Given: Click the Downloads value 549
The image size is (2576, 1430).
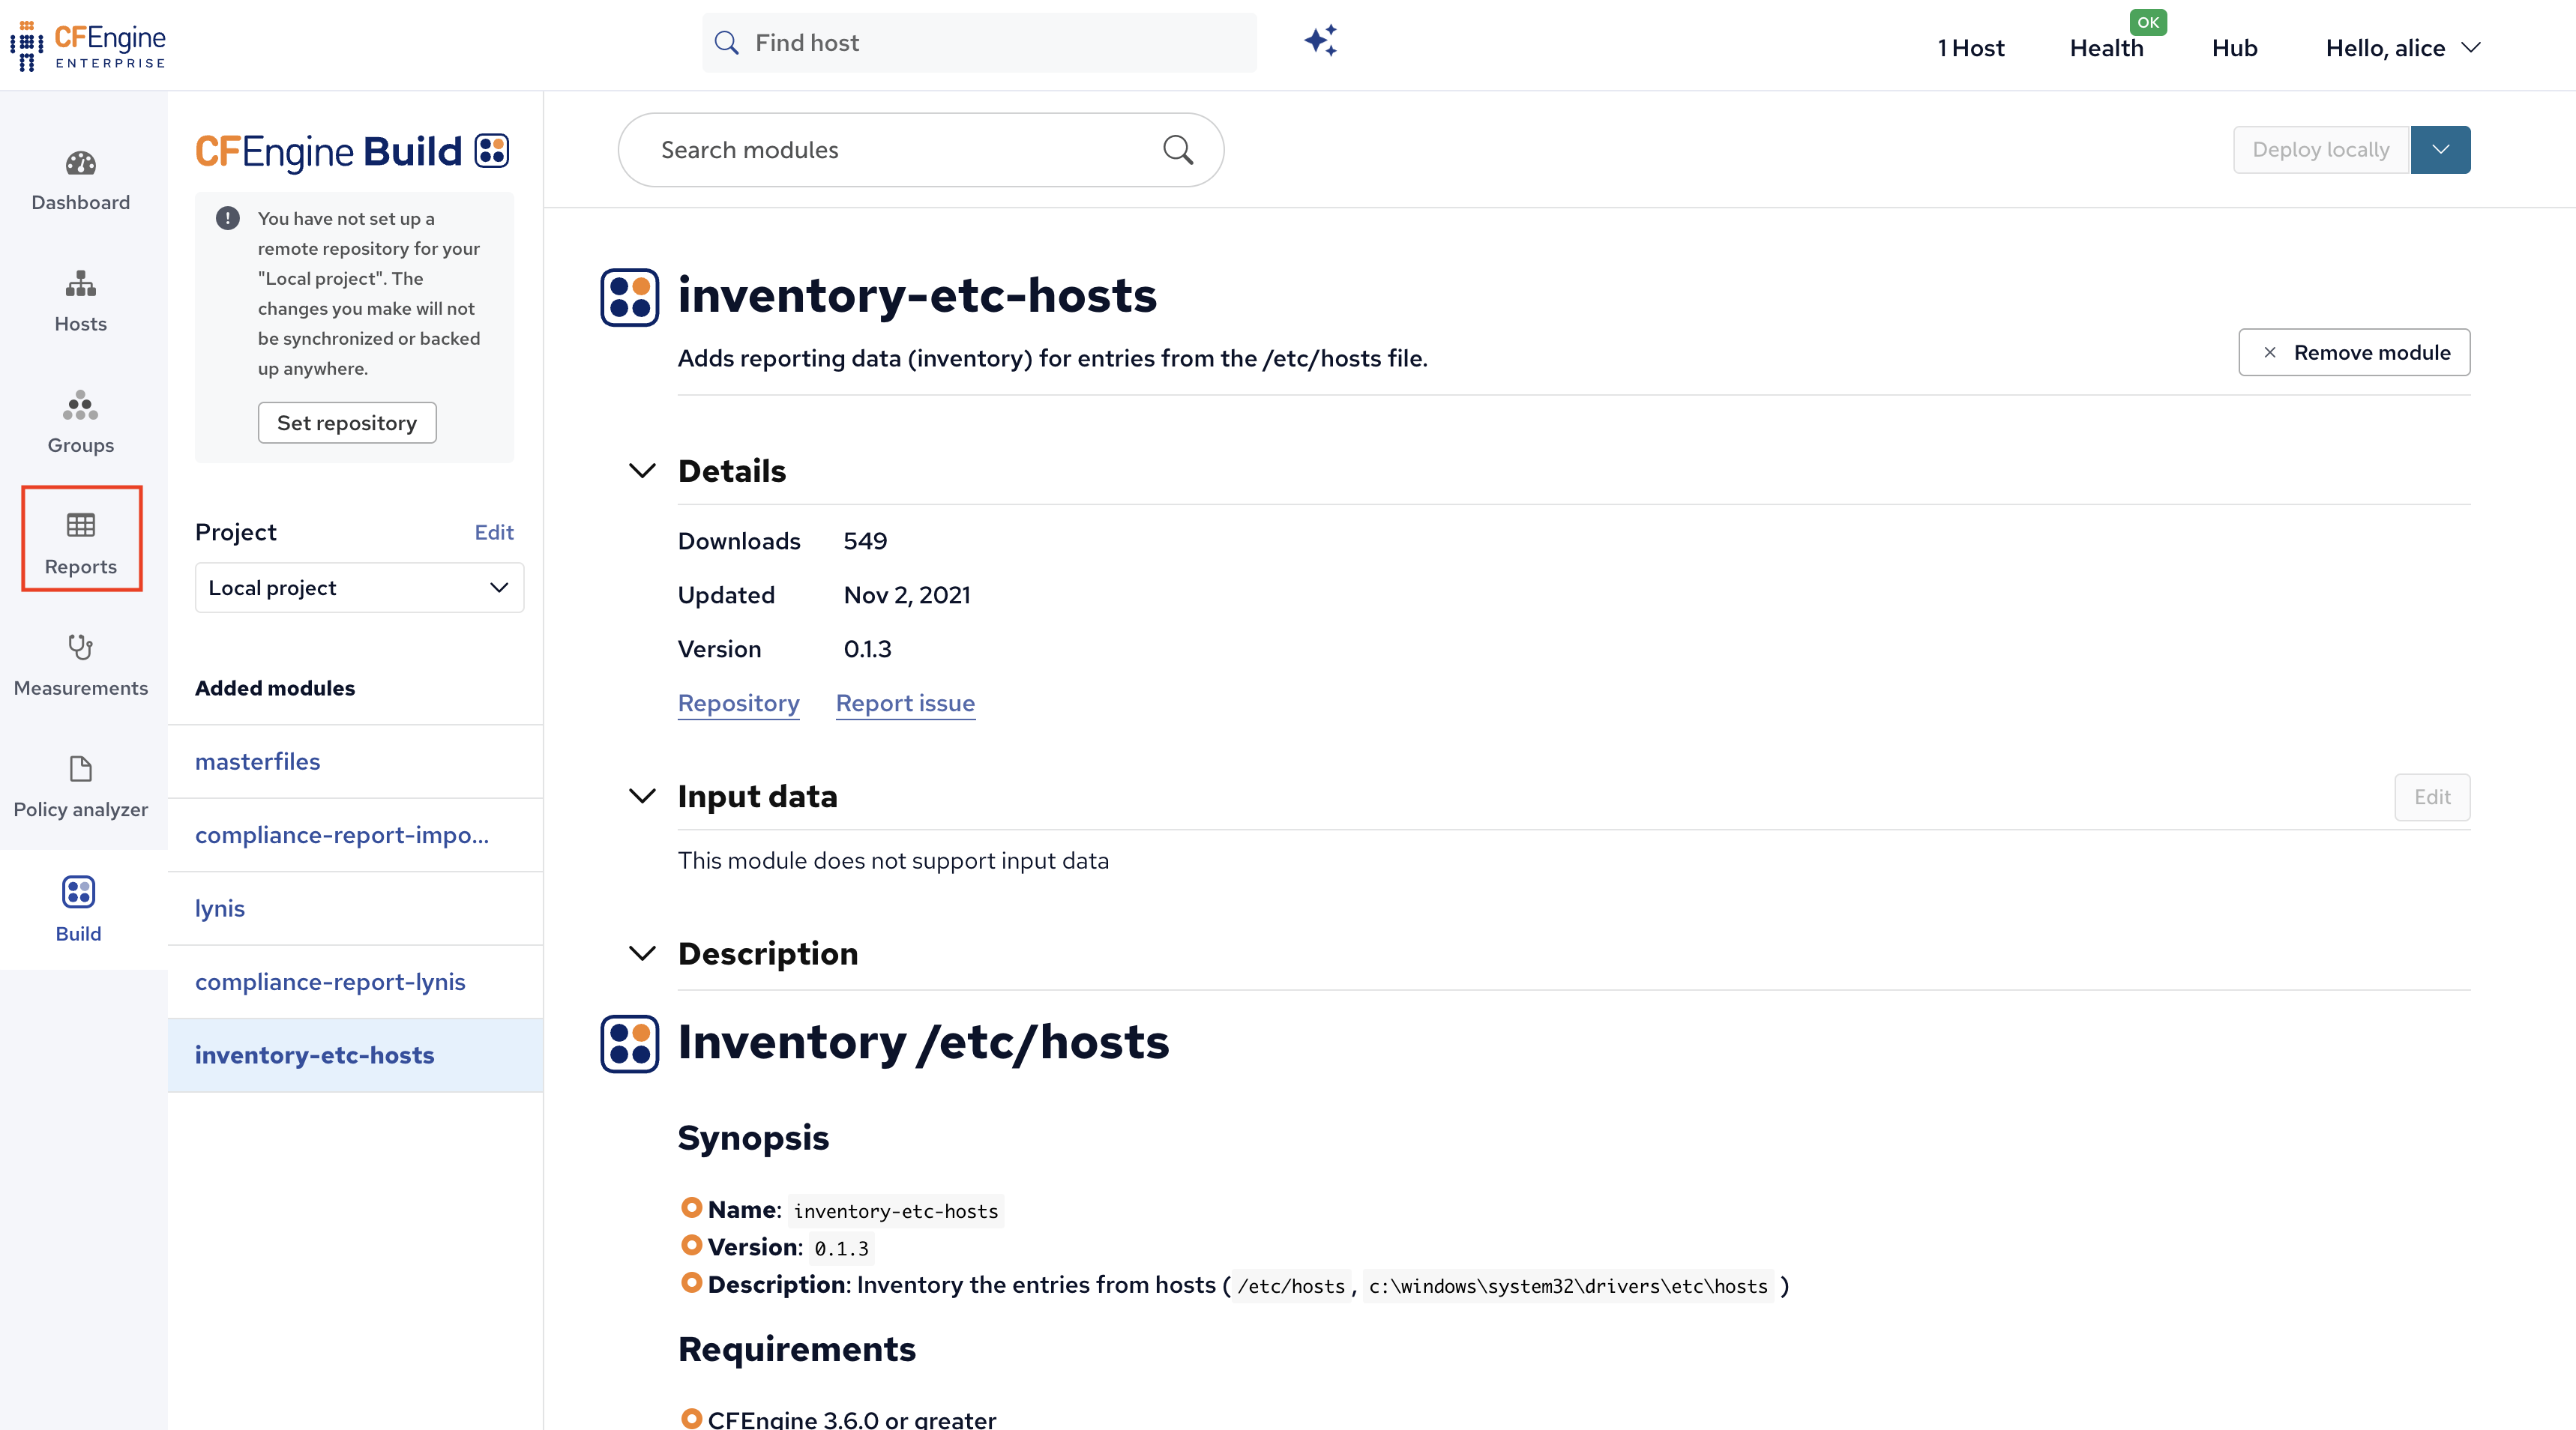Looking at the screenshot, I should (x=865, y=541).
